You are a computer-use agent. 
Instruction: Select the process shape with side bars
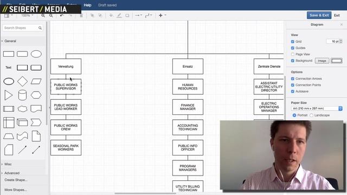click(9, 109)
